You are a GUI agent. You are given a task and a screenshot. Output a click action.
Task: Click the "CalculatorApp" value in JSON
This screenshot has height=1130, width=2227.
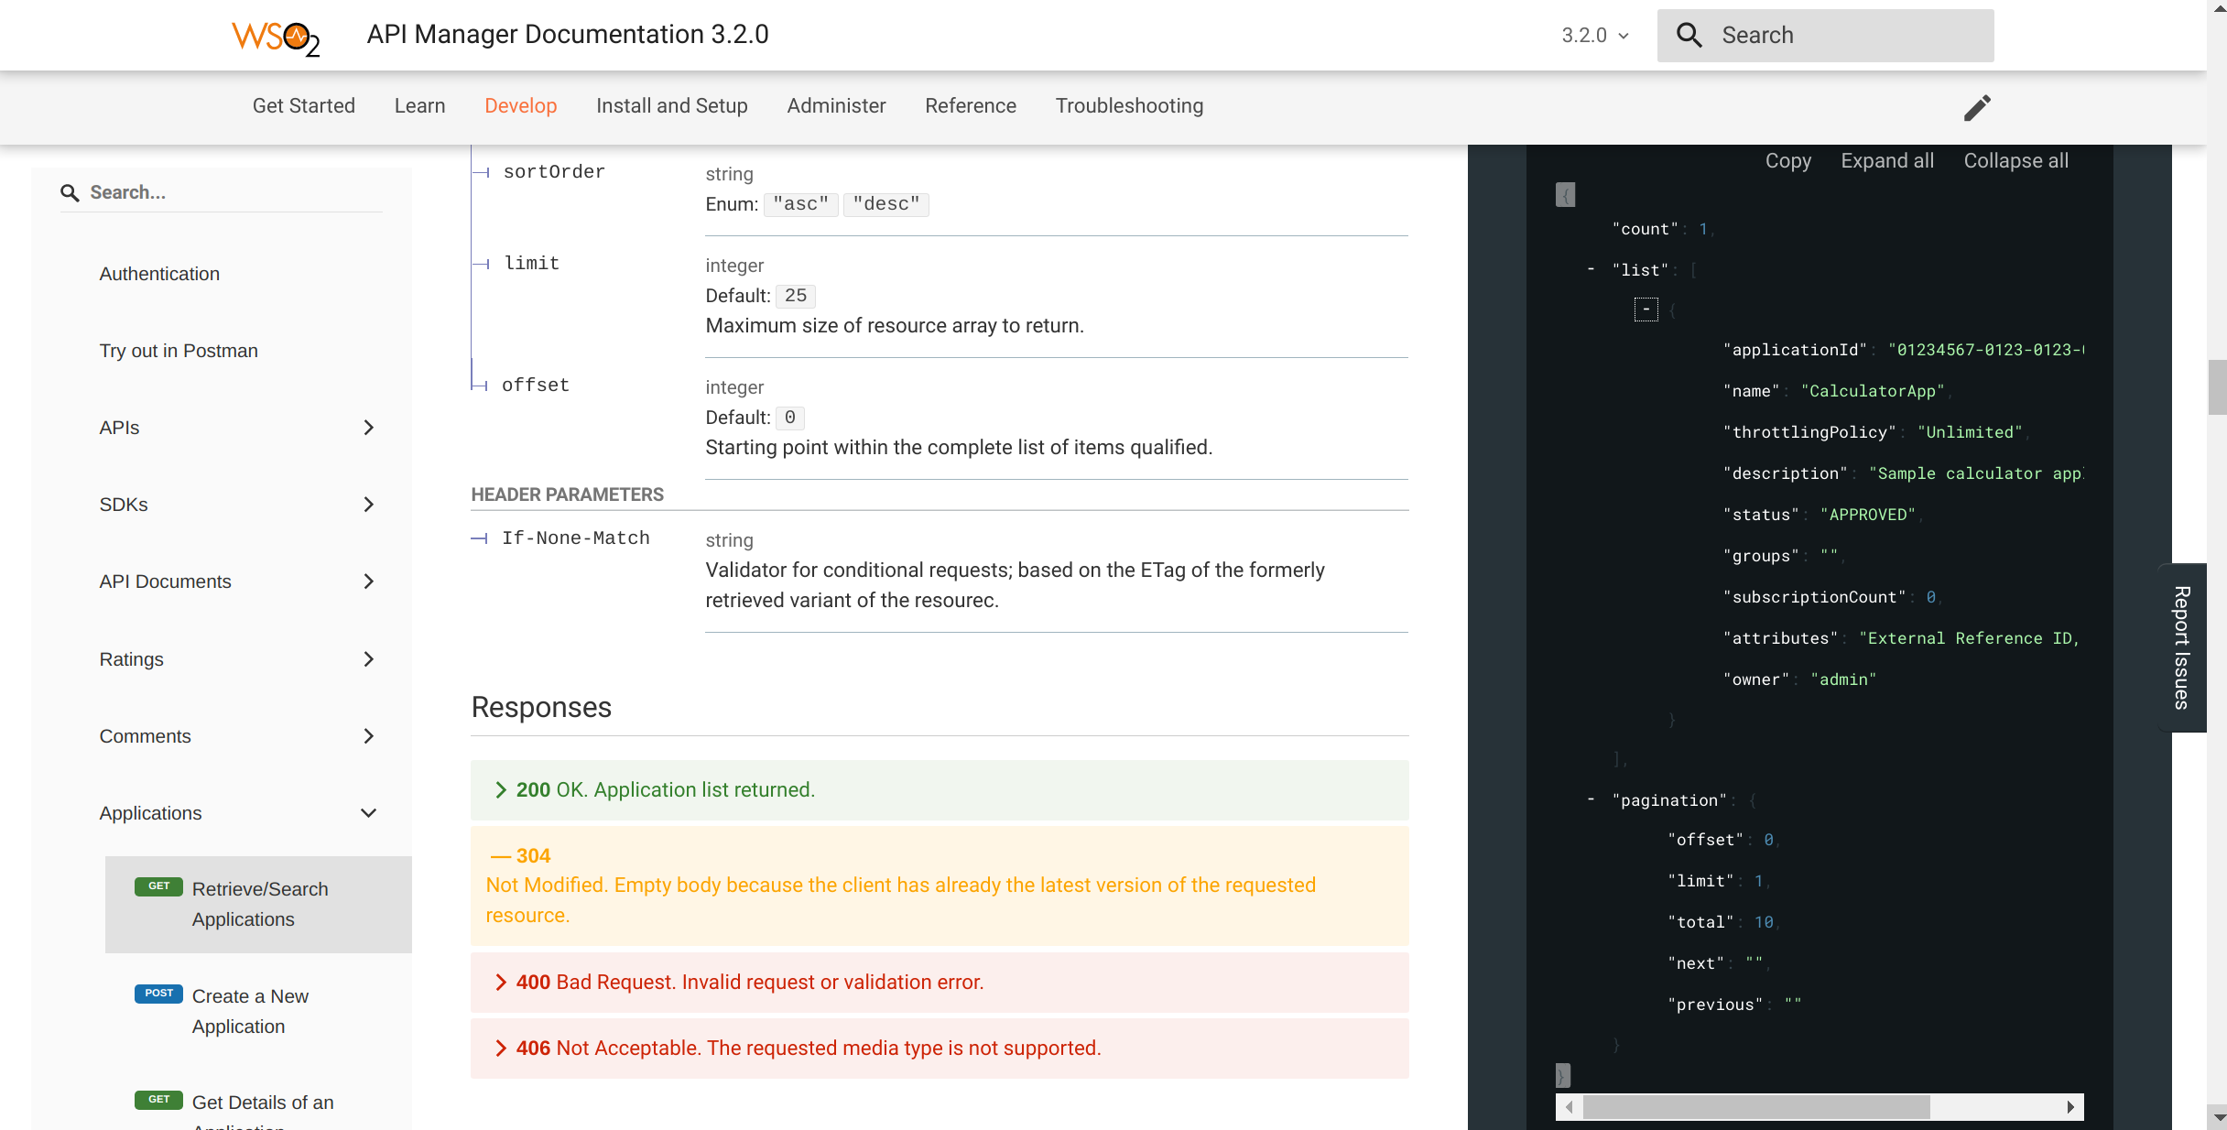point(1873,391)
